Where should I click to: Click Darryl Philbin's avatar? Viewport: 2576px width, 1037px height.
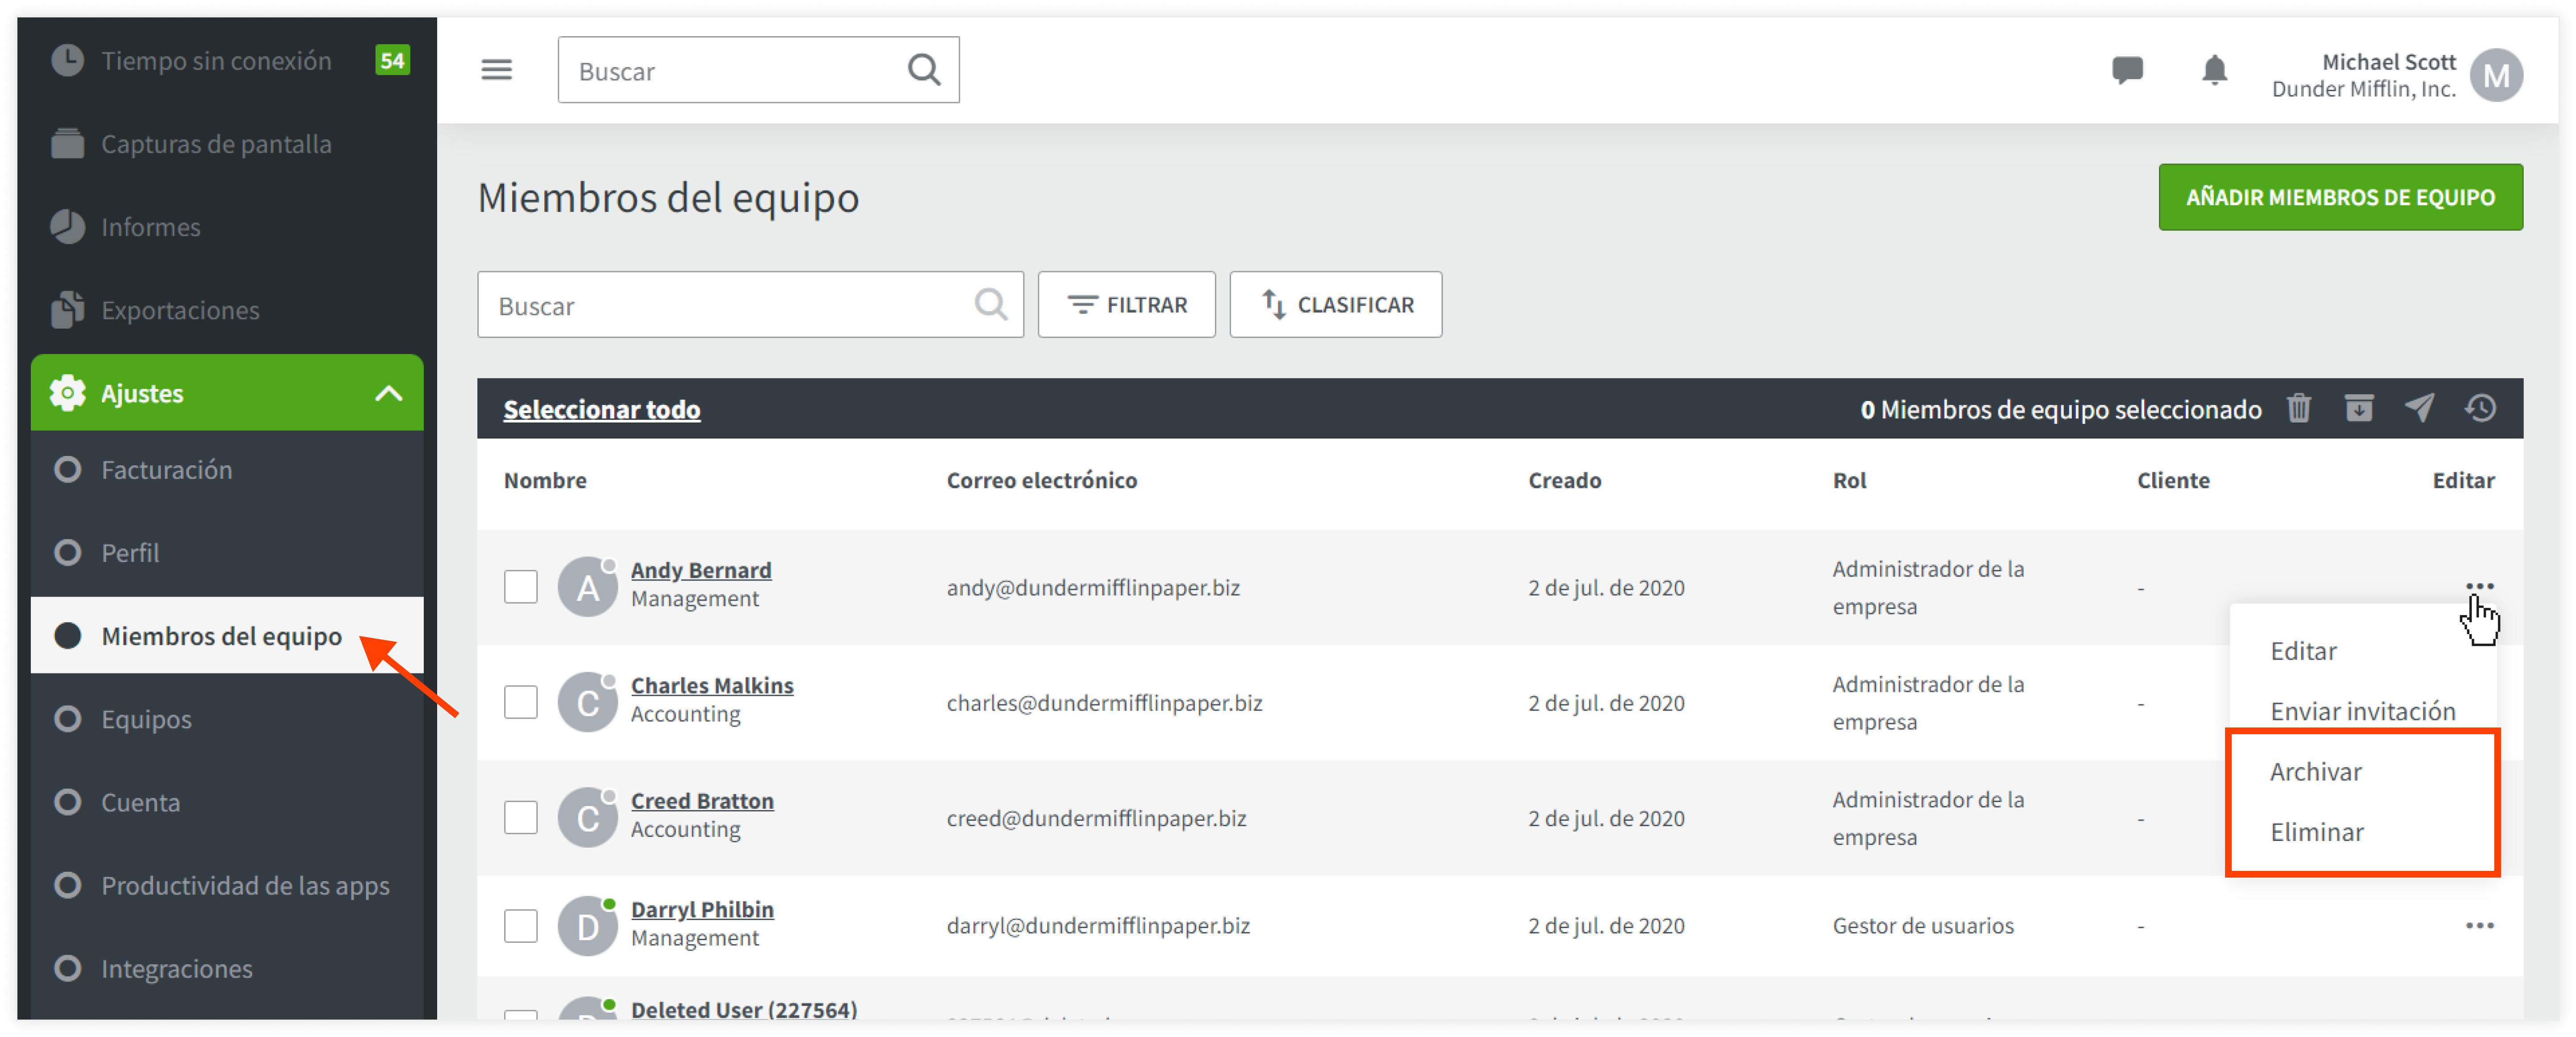tap(587, 926)
